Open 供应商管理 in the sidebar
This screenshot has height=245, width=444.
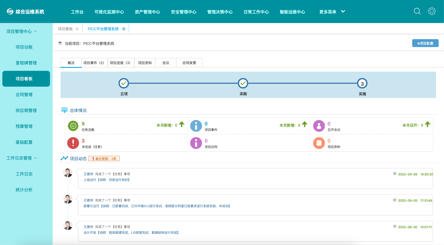pos(26,110)
